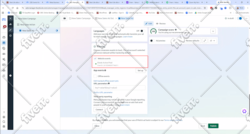The image size is (250, 134).
Task: Click the white circle arrow on dark rail
Action: [10, 76]
